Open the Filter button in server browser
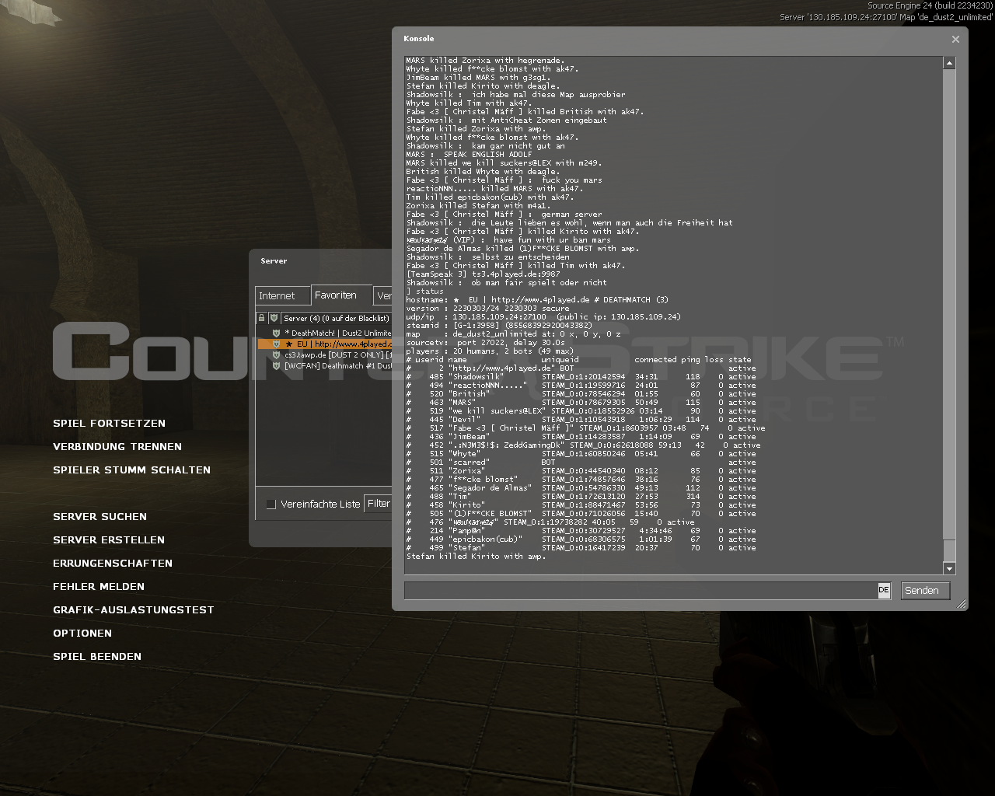Image resolution: width=995 pixels, height=796 pixels. pyautogui.click(x=379, y=504)
